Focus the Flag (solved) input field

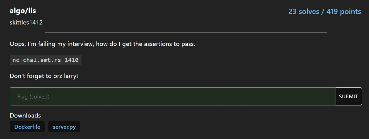172,97
